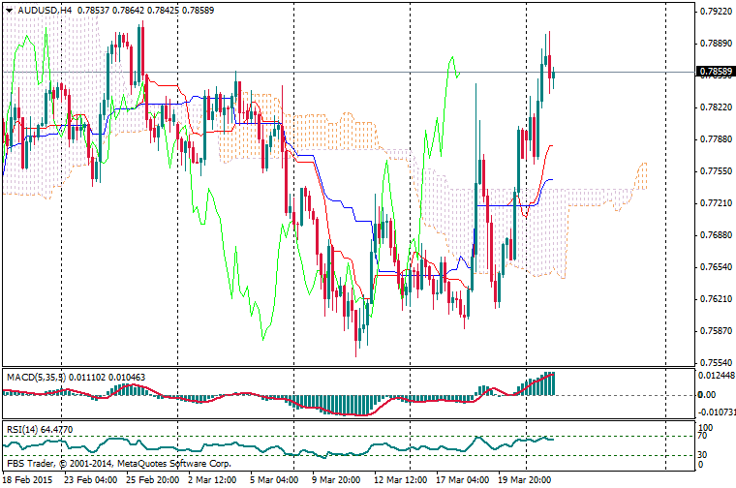
Task: Click the price scale value 0.77880
Action: [716, 138]
